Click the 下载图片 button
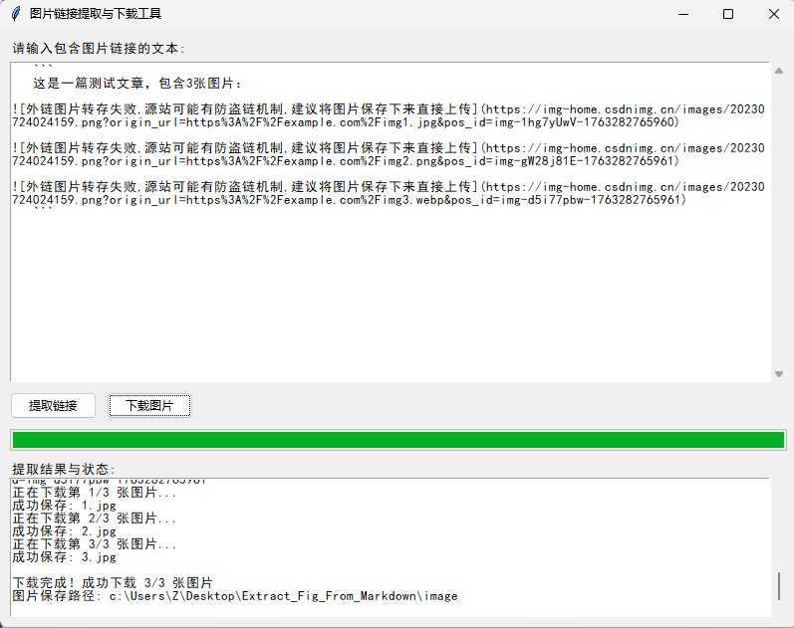 149,405
